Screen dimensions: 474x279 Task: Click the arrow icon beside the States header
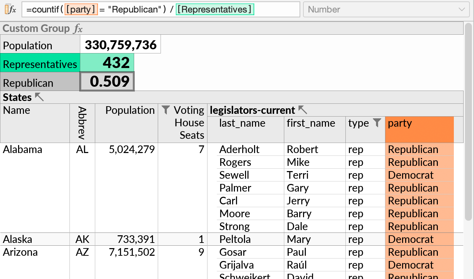39,97
